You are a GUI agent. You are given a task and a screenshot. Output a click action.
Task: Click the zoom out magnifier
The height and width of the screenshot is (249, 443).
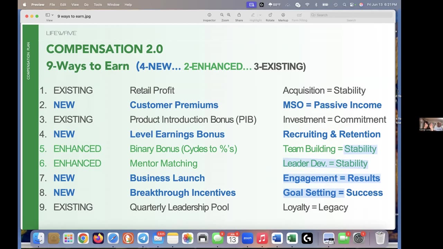[x=222, y=15]
